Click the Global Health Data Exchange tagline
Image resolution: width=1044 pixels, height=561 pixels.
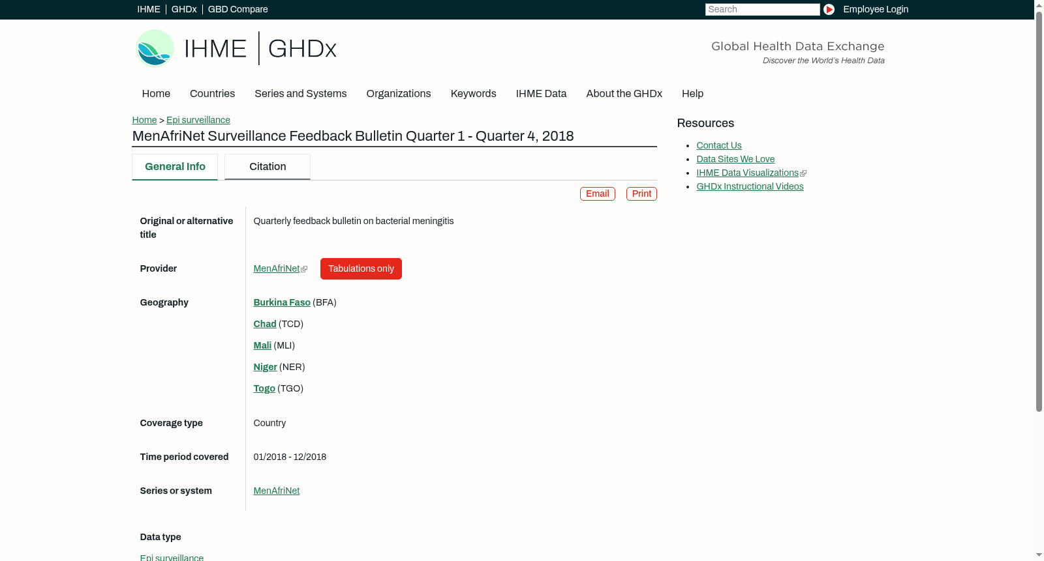click(x=797, y=46)
